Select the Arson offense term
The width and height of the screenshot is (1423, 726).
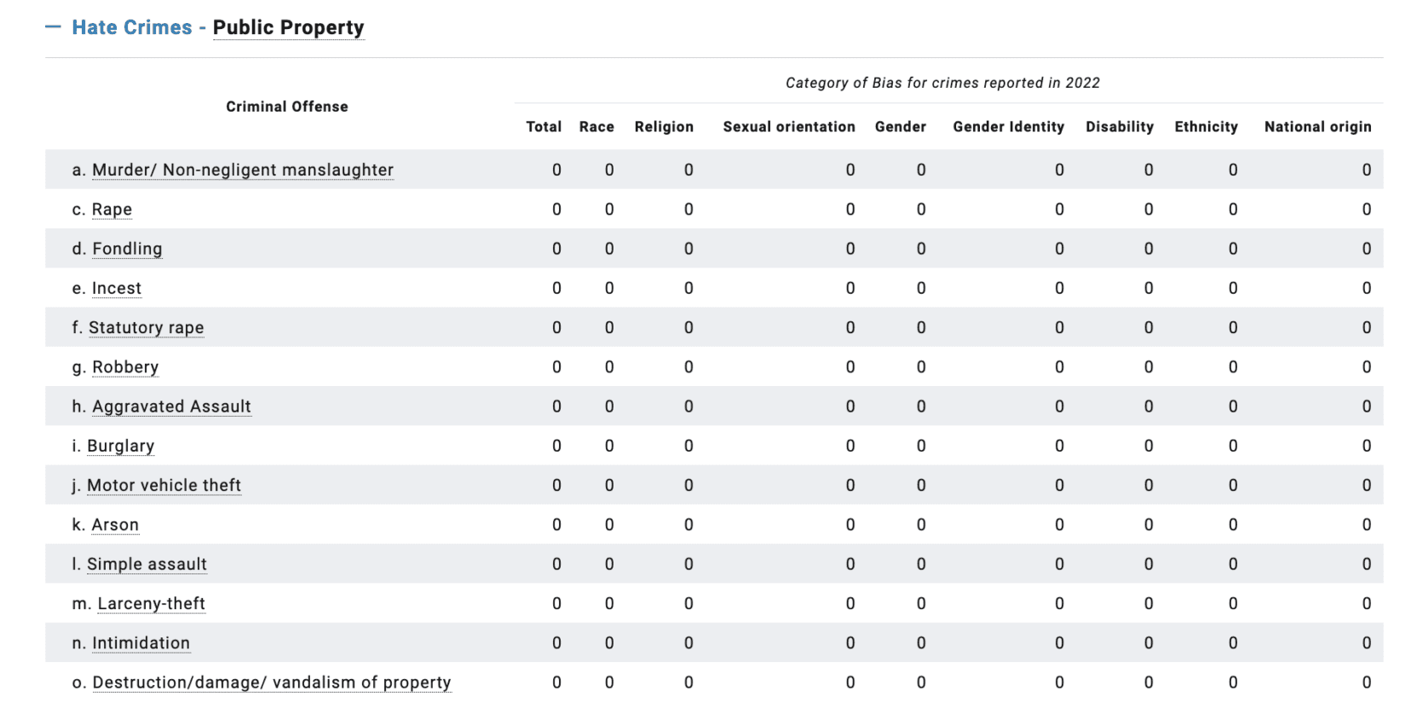[115, 525]
